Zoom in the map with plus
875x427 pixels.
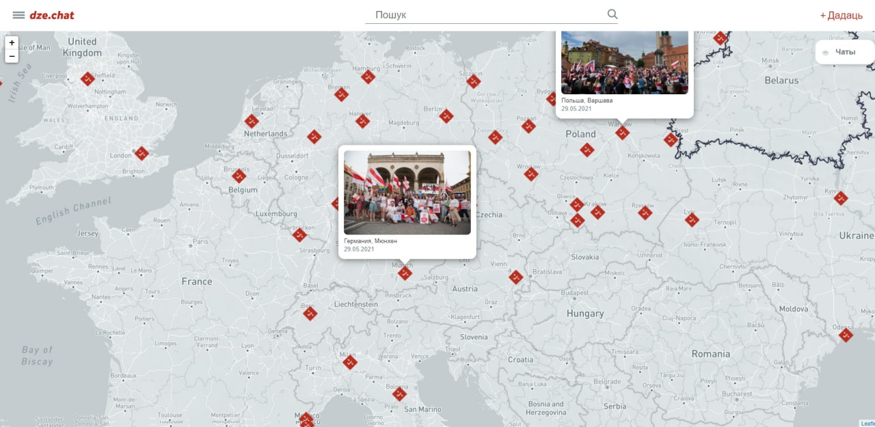(x=12, y=42)
